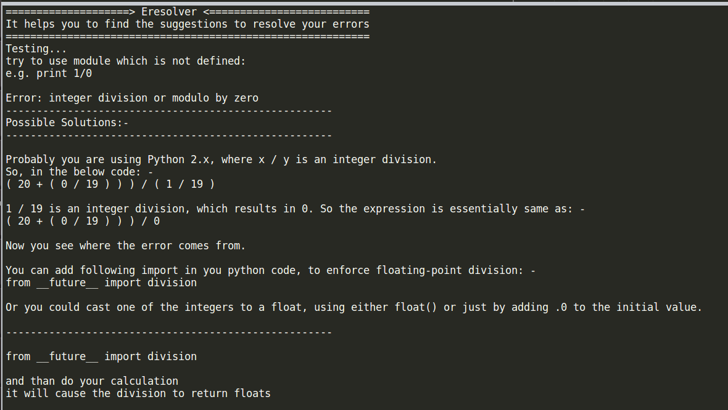Click the '1 / 19 is an integer division' explanation line

pyautogui.click(x=295, y=209)
